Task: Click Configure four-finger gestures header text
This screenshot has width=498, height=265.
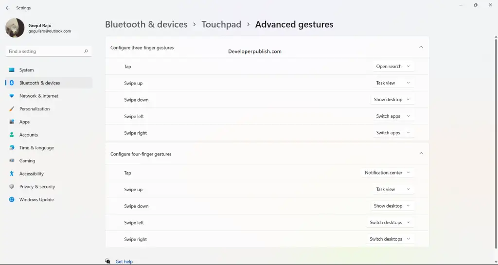Action: [141, 154]
